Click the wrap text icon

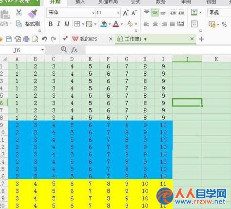(194, 24)
